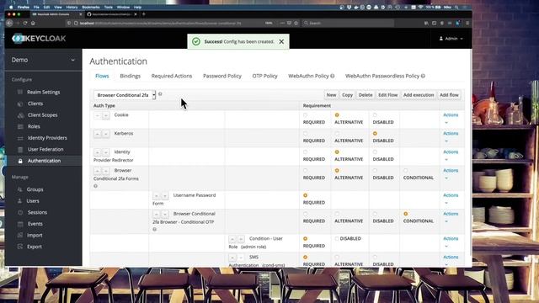Open Groups in the sidebar
539x303 pixels.
(x=35, y=189)
